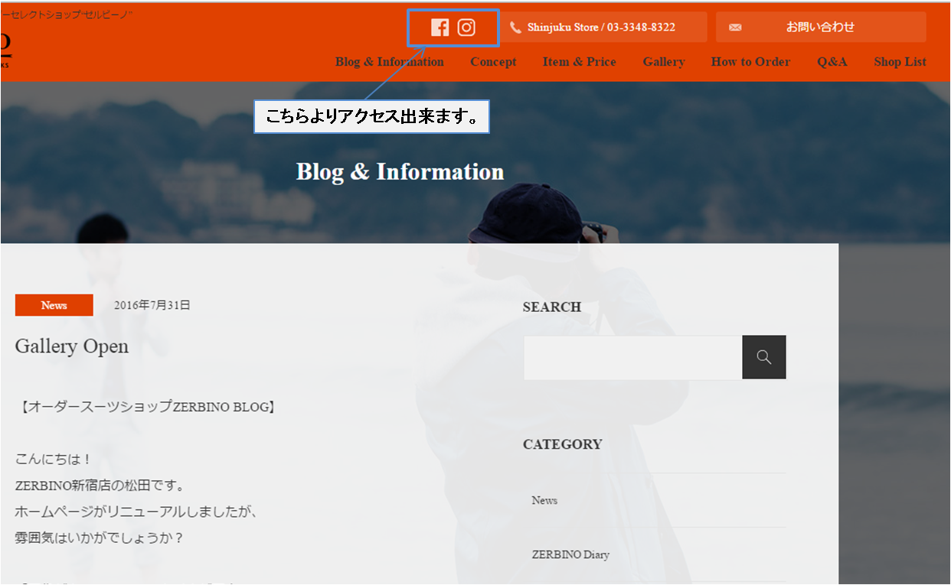
Task: Open the お問い合わせ contact button
Action: 820,28
